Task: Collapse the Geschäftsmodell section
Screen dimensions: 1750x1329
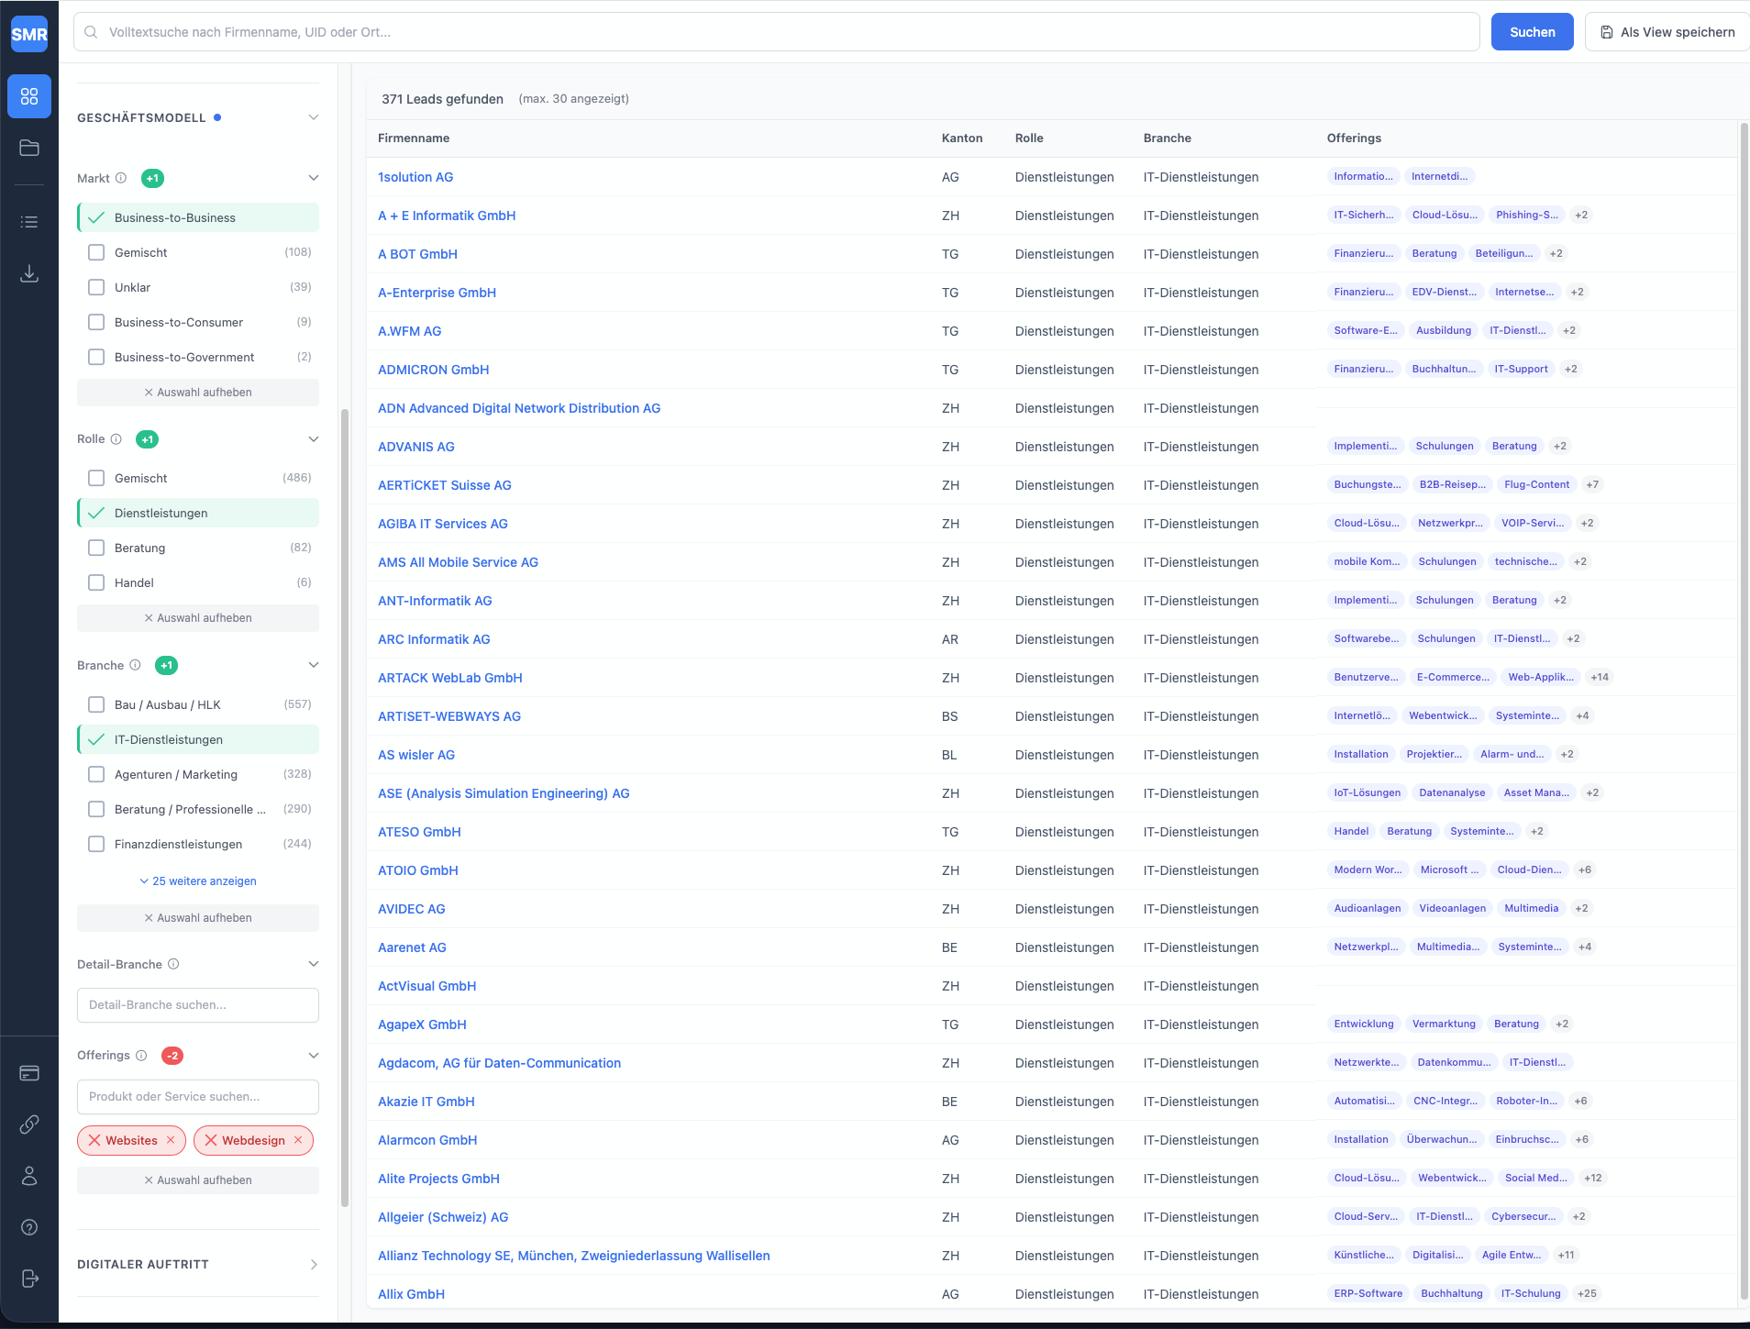Action: coord(314,117)
